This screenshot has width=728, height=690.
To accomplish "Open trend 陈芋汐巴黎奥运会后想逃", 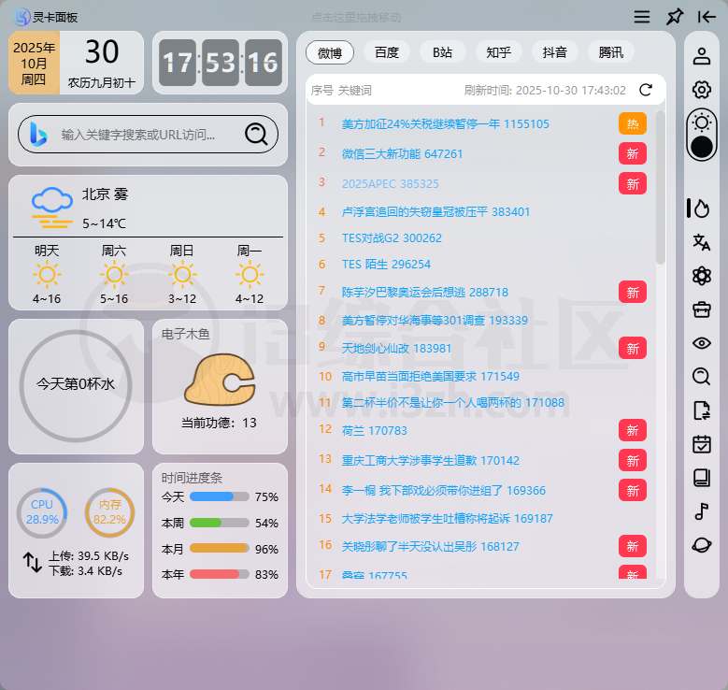I will pos(425,293).
